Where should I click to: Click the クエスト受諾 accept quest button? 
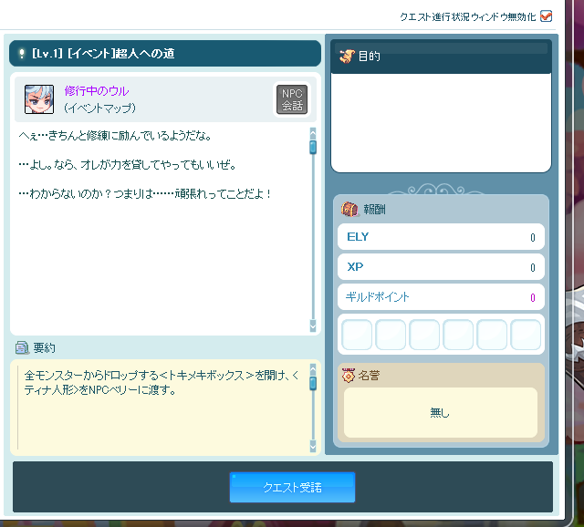tap(292, 487)
